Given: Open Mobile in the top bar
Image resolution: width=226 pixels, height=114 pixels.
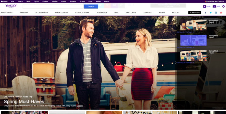Looking at the screenshot, I should (x=98, y=1).
